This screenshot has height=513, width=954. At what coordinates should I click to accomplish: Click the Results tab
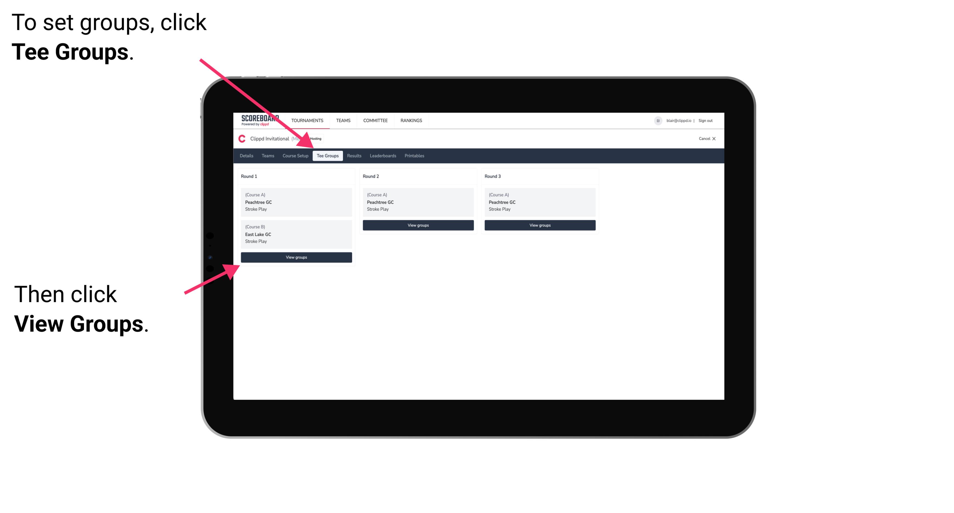point(353,156)
